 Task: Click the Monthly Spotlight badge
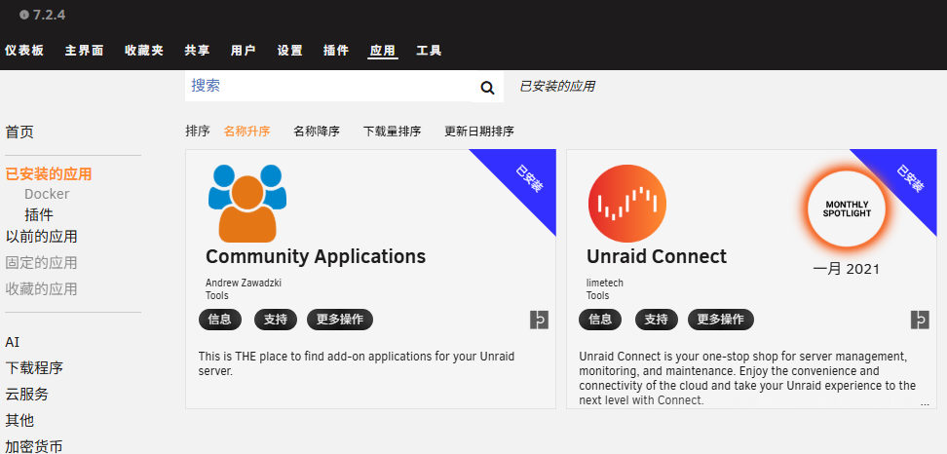point(847,208)
